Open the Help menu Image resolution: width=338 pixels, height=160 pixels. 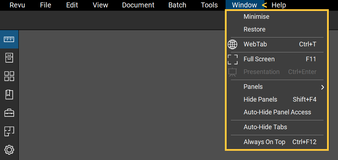tap(279, 5)
